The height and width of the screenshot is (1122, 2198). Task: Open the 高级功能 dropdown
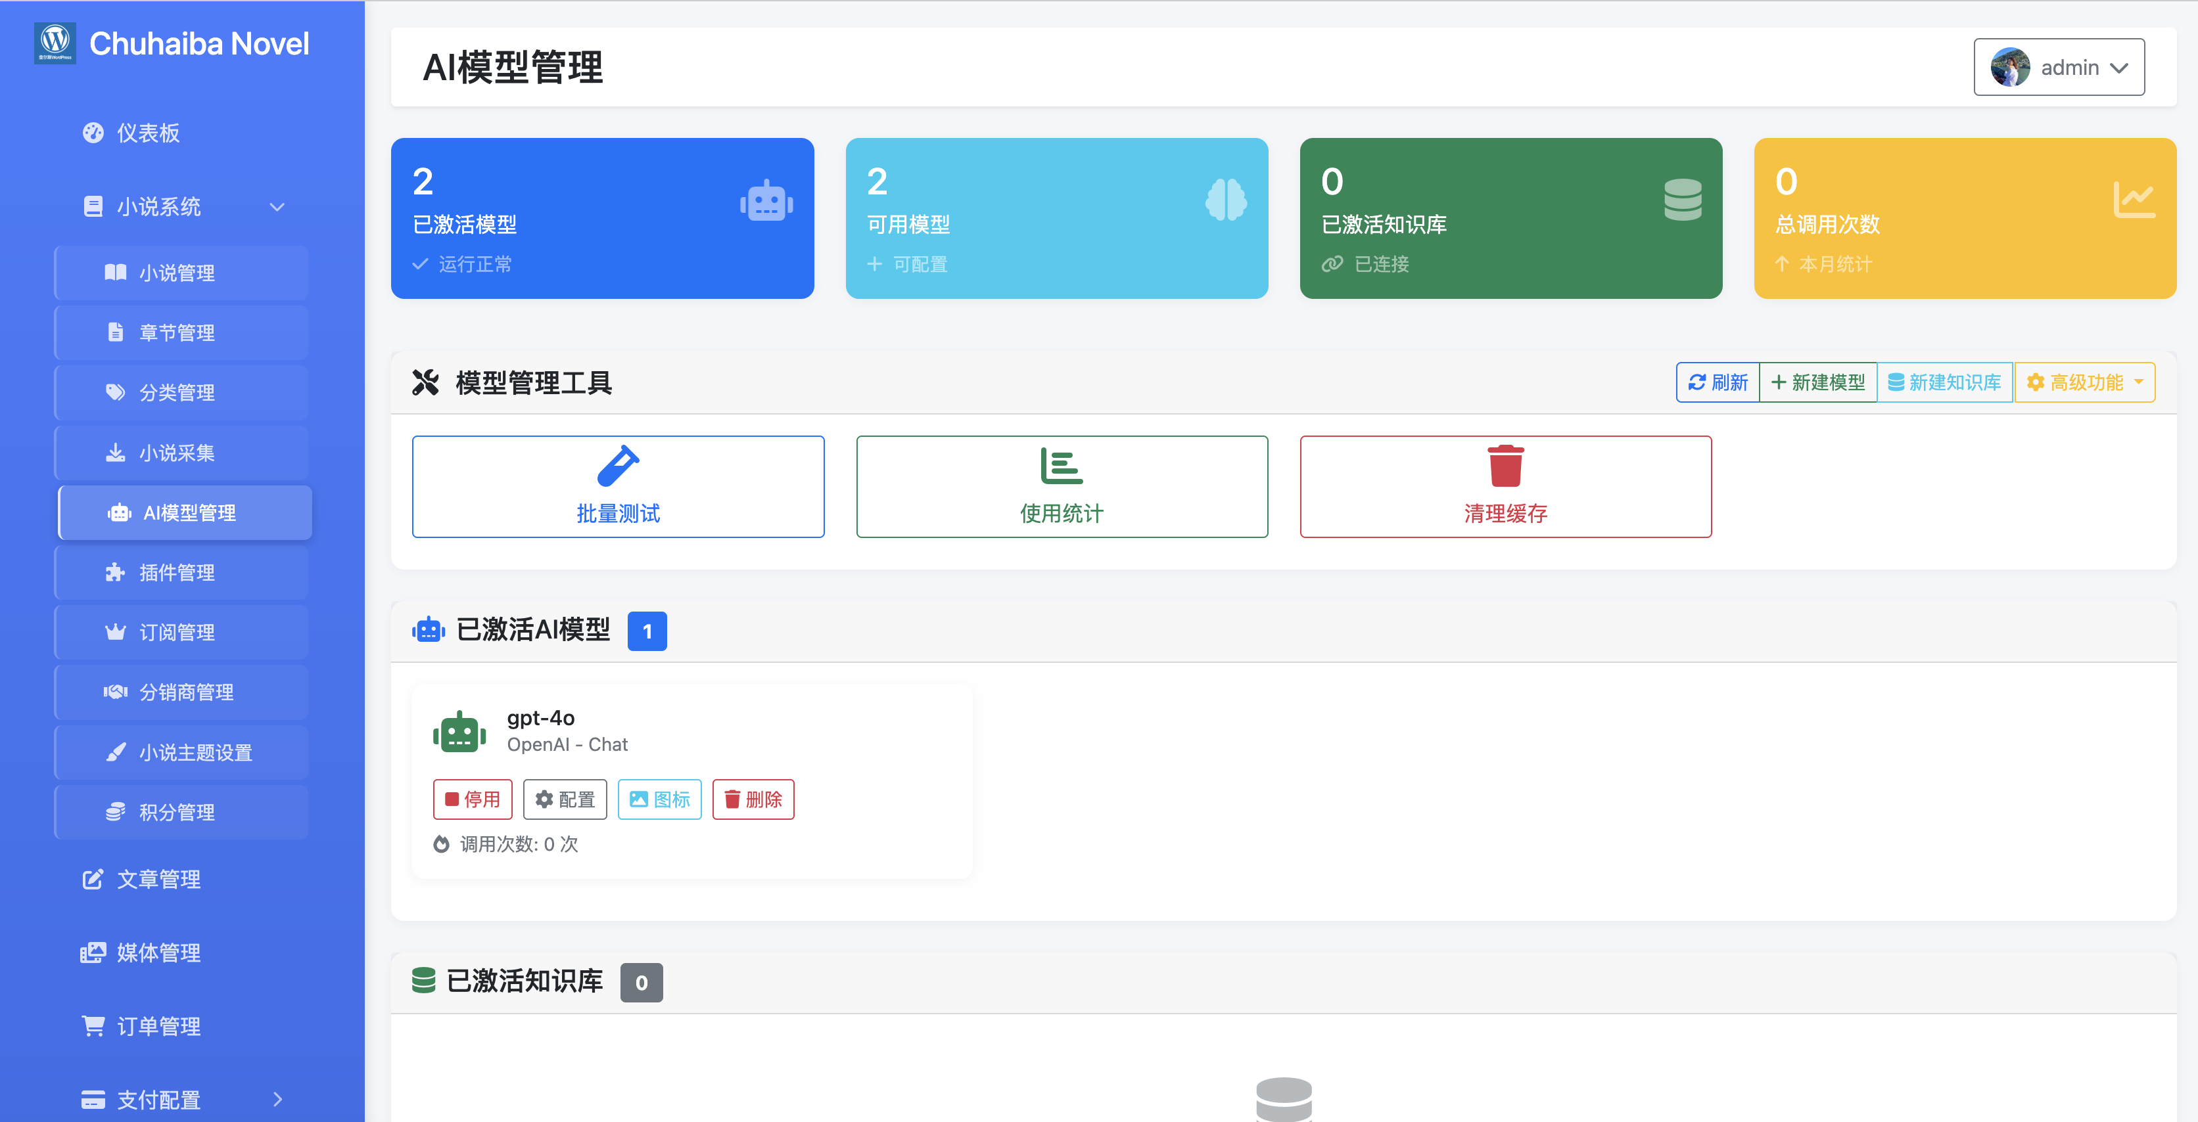pyautogui.click(x=2084, y=382)
